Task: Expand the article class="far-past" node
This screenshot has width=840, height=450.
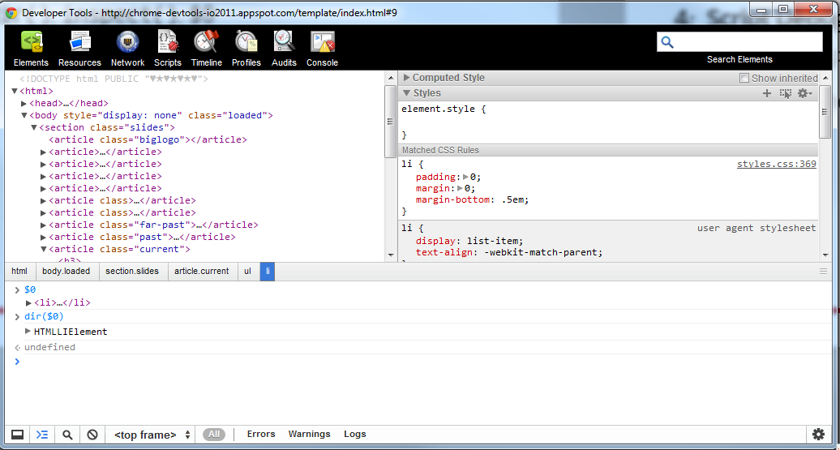Action: pos(44,225)
